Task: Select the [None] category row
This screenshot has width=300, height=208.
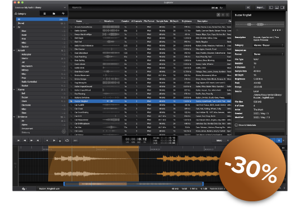Action: coord(42,23)
